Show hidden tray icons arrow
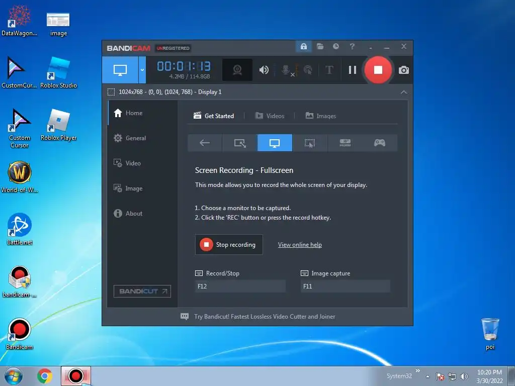515x386 pixels. [427, 376]
